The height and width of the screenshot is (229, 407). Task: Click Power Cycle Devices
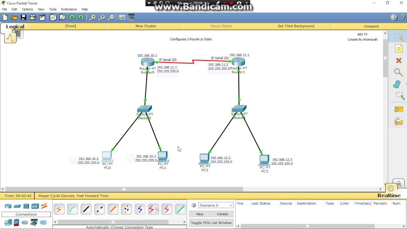coord(56,196)
